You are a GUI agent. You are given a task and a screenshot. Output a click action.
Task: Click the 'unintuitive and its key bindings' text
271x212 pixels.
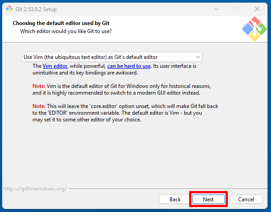85,73
